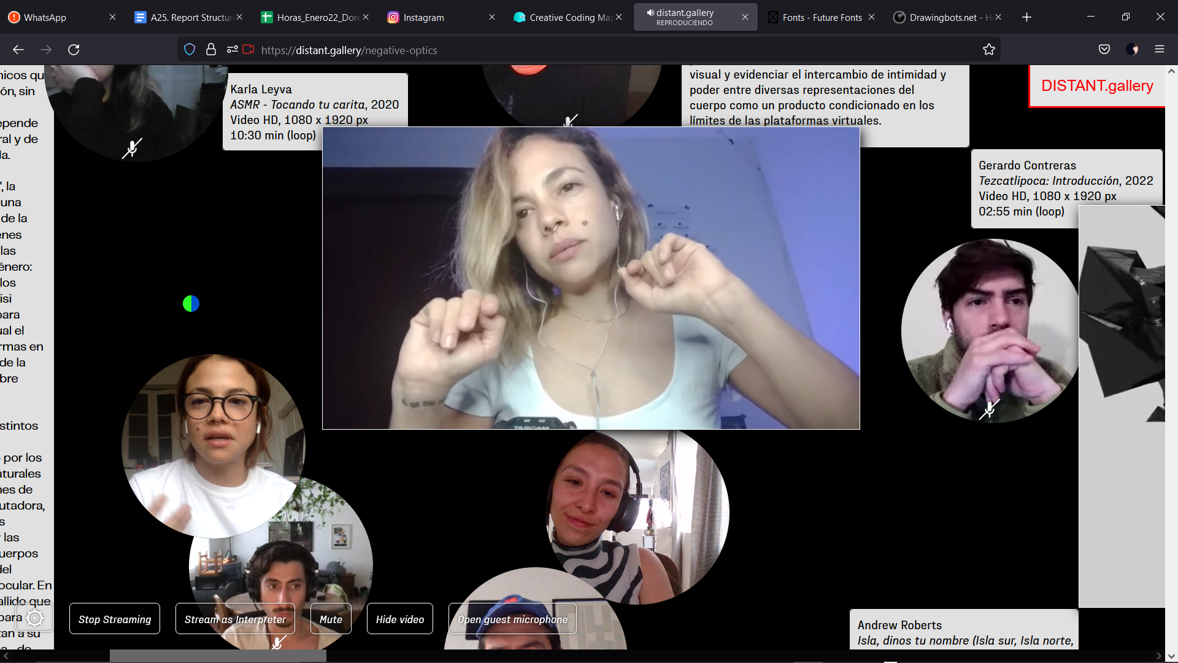Image resolution: width=1178 pixels, height=663 pixels.
Task: Open a new browser tab
Action: tap(1026, 17)
